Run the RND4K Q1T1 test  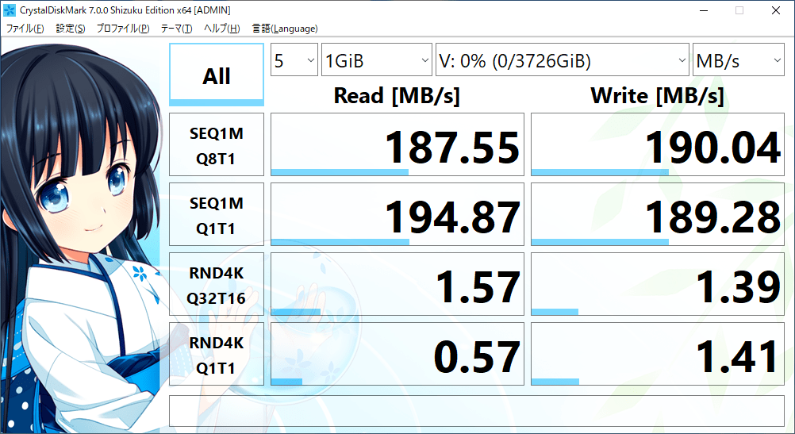[217, 354]
